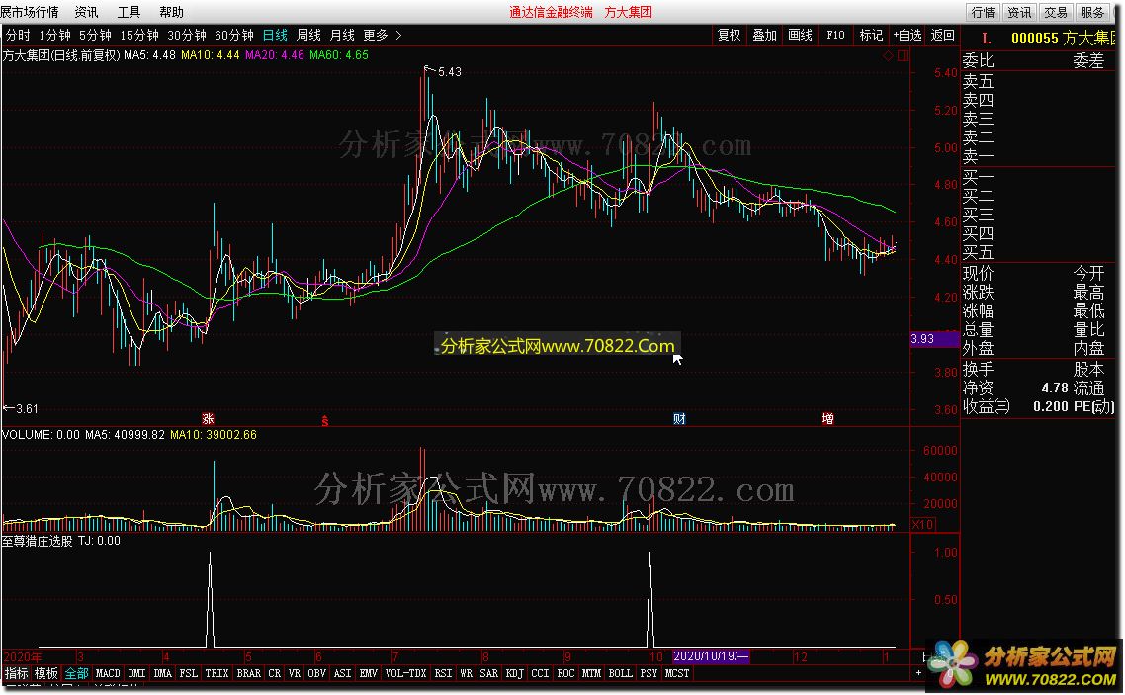Screen dimensions: 1125x695
Task: Apply the BOLL indicator
Action: coord(620,673)
